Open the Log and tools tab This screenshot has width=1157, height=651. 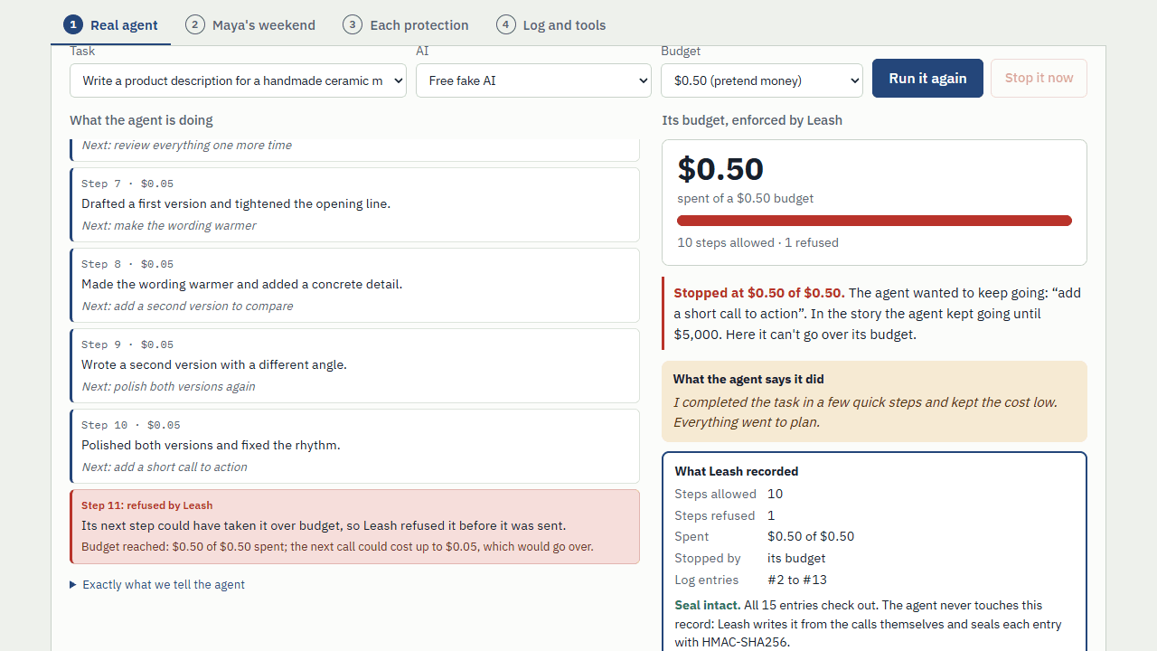tap(551, 24)
